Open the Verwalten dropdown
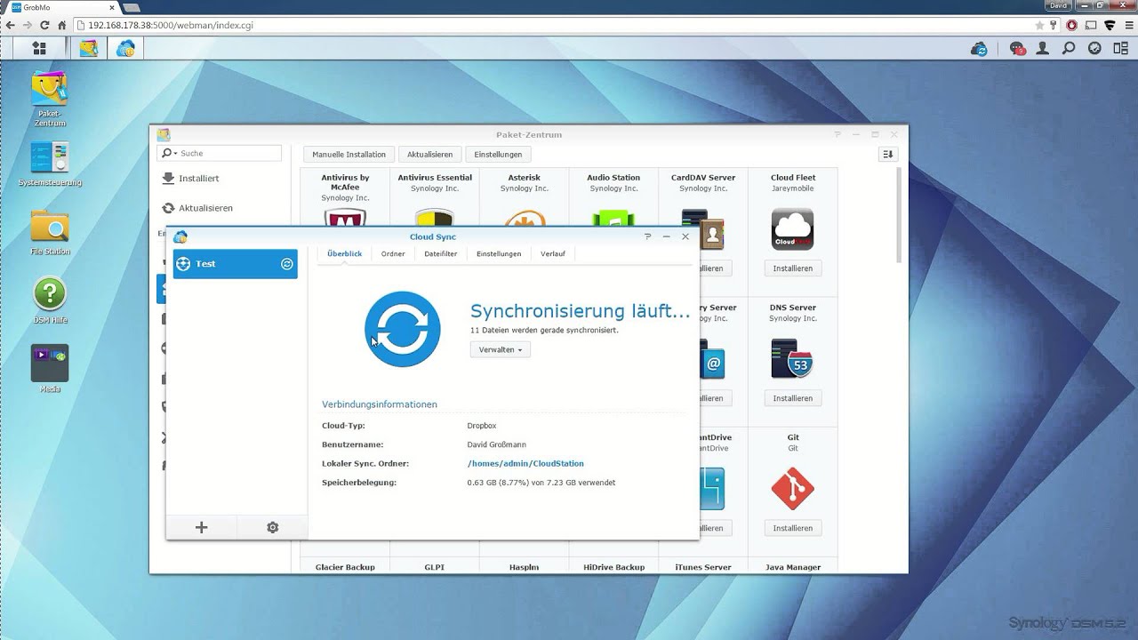 (500, 349)
